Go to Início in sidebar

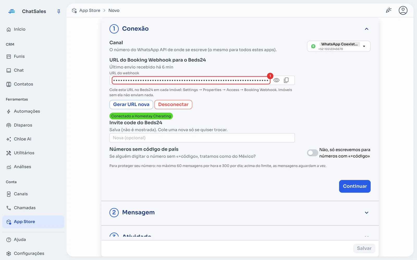[x=33, y=29]
